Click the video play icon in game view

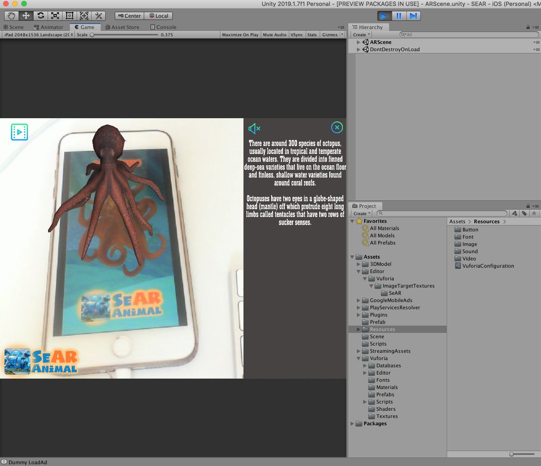coord(19,132)
